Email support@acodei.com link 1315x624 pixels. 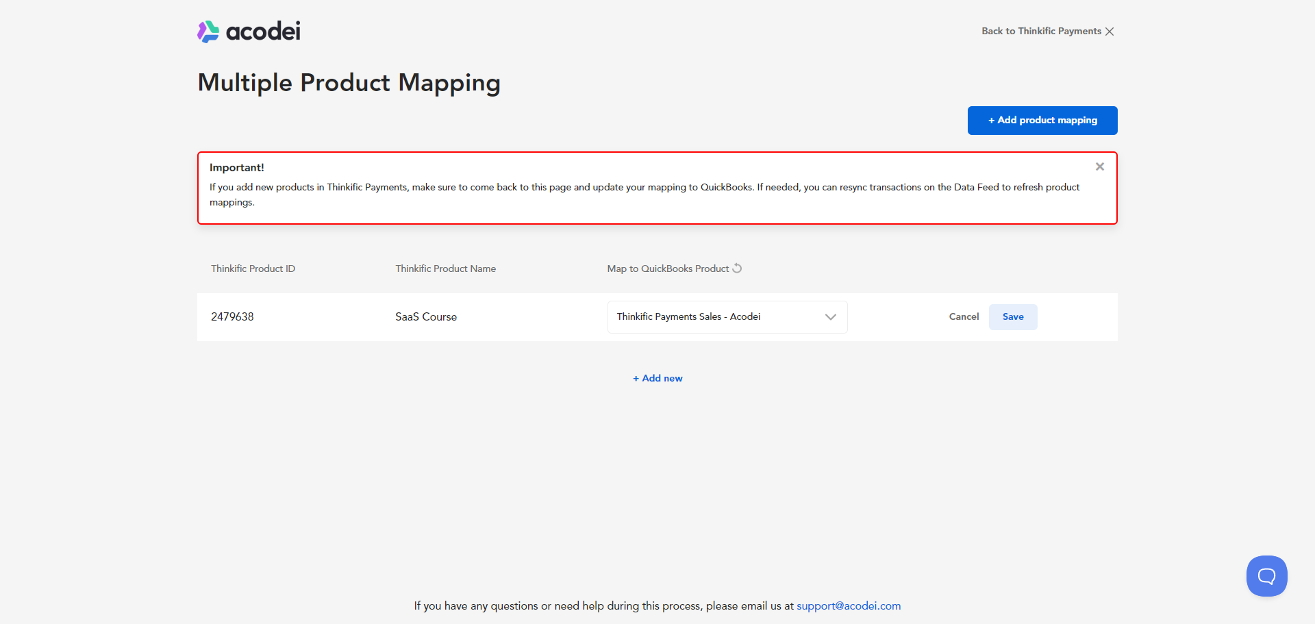[x=849, y=606]
